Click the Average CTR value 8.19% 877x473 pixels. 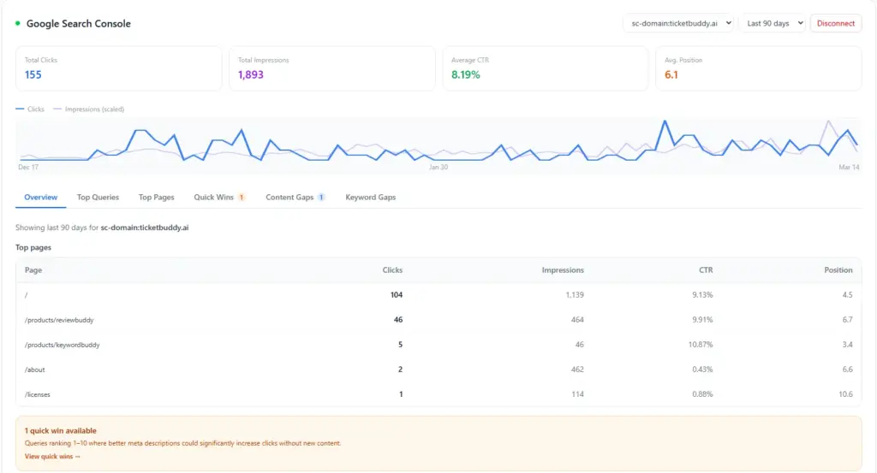(x=465, y=74)
